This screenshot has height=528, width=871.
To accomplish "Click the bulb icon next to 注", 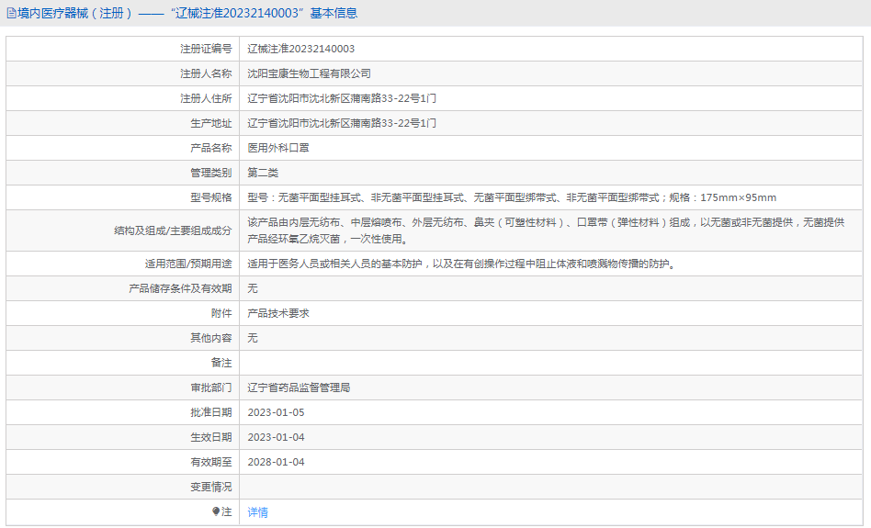I will 216,511.
